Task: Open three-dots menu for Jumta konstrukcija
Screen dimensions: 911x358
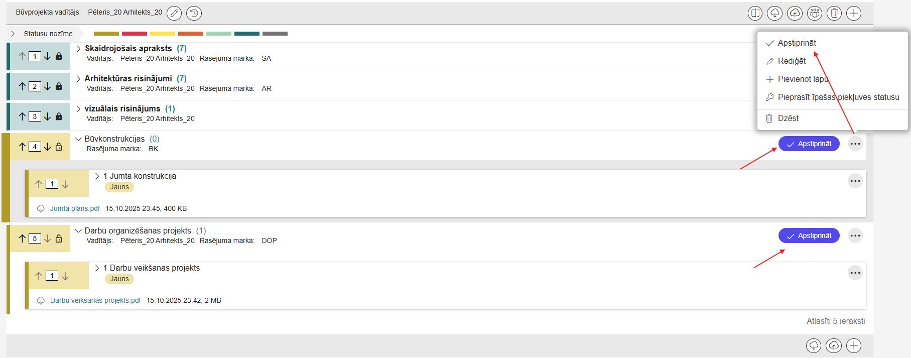Action: 855,181
